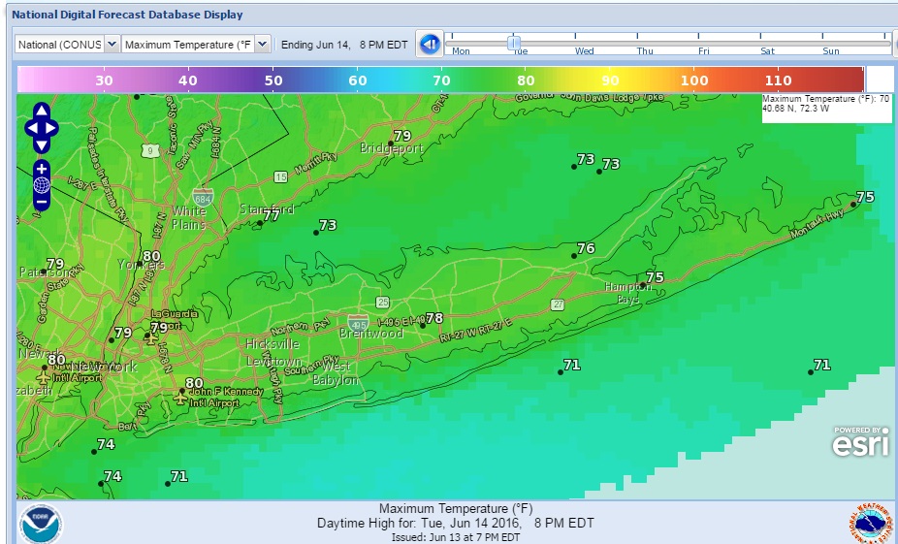Click the Powered by esri logo
This screenshot has width=898, height=544.
pos(858,441)
